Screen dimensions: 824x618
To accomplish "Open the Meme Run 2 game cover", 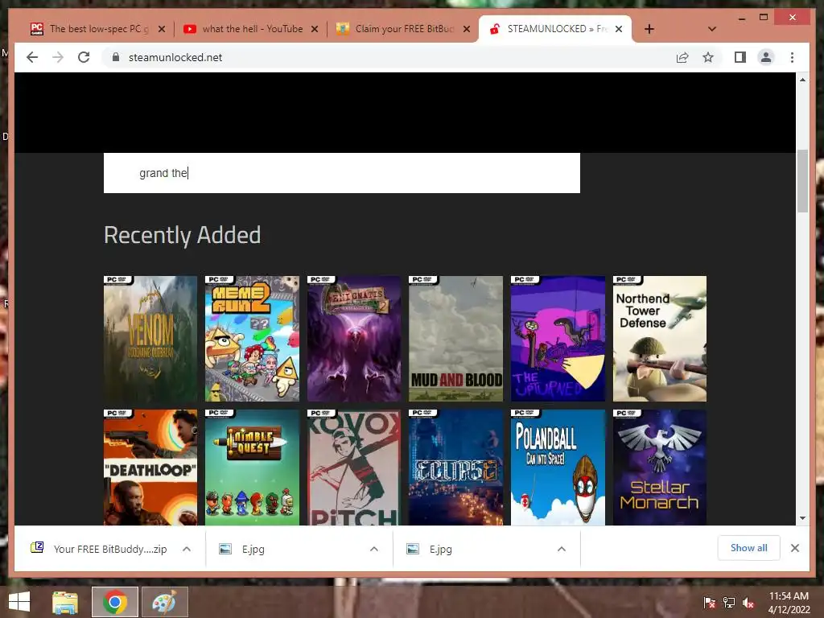I will [252, 339].
